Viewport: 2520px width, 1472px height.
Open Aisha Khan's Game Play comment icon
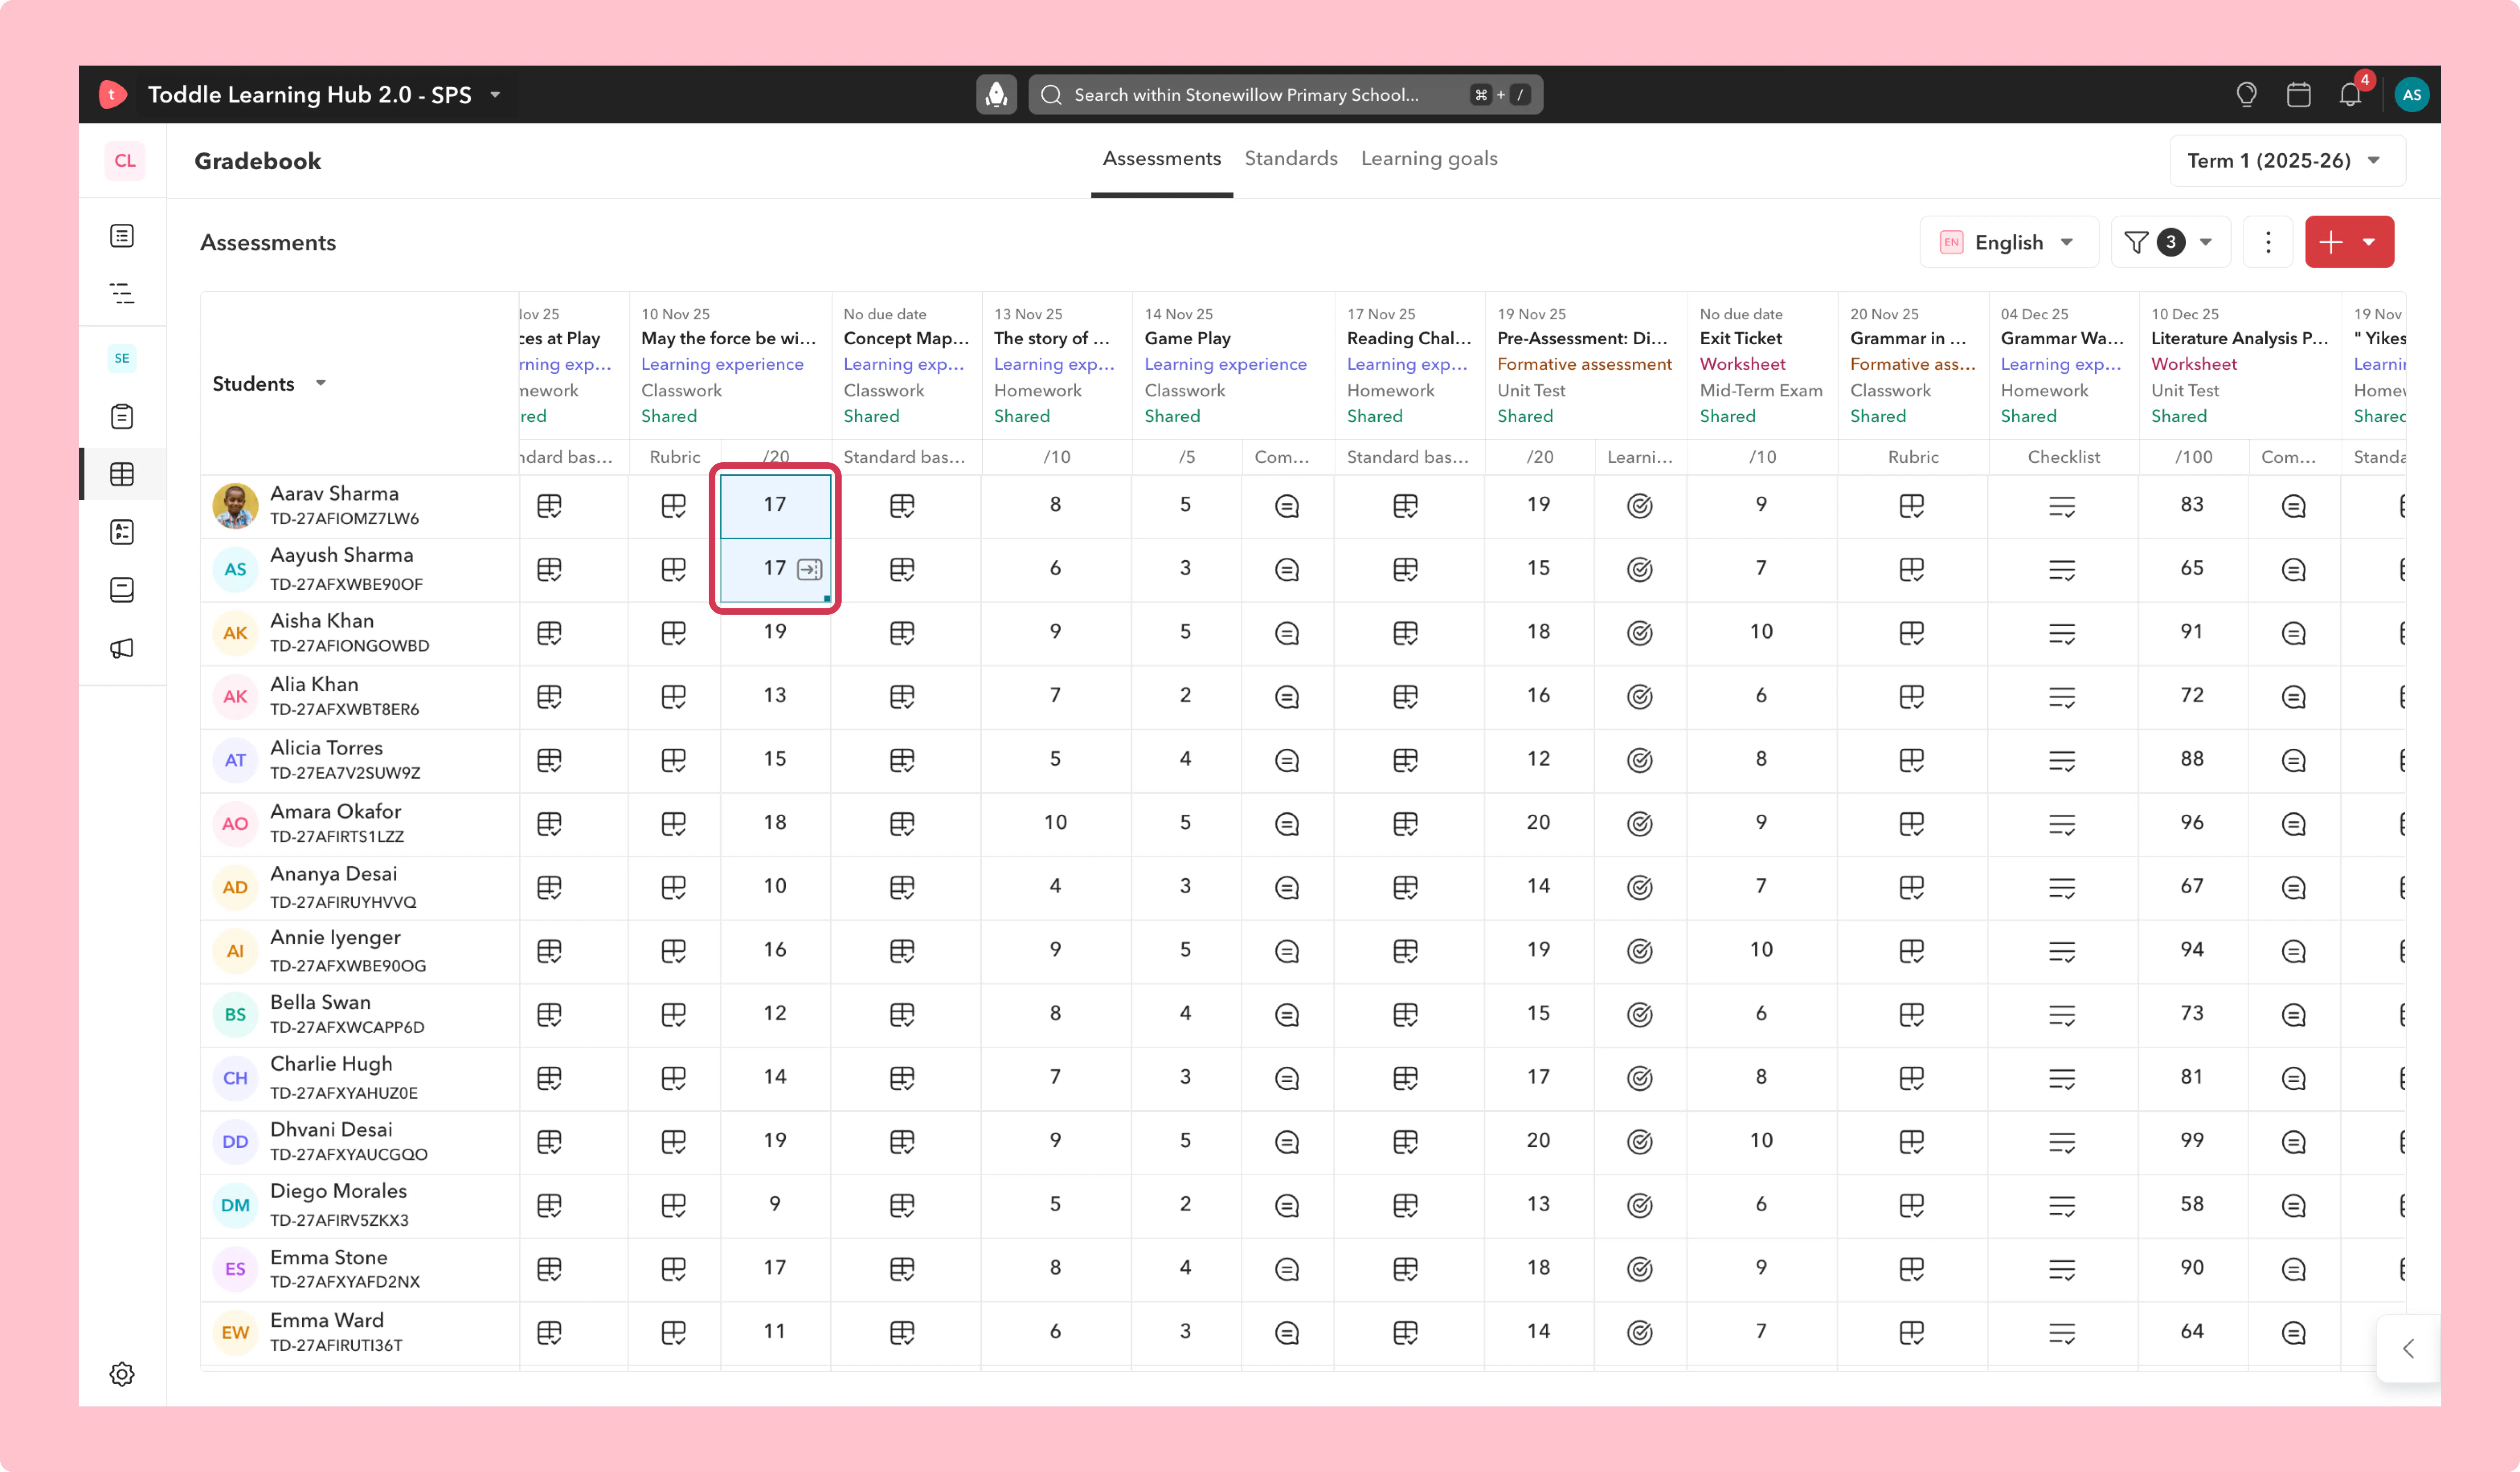pos(1287,633)
